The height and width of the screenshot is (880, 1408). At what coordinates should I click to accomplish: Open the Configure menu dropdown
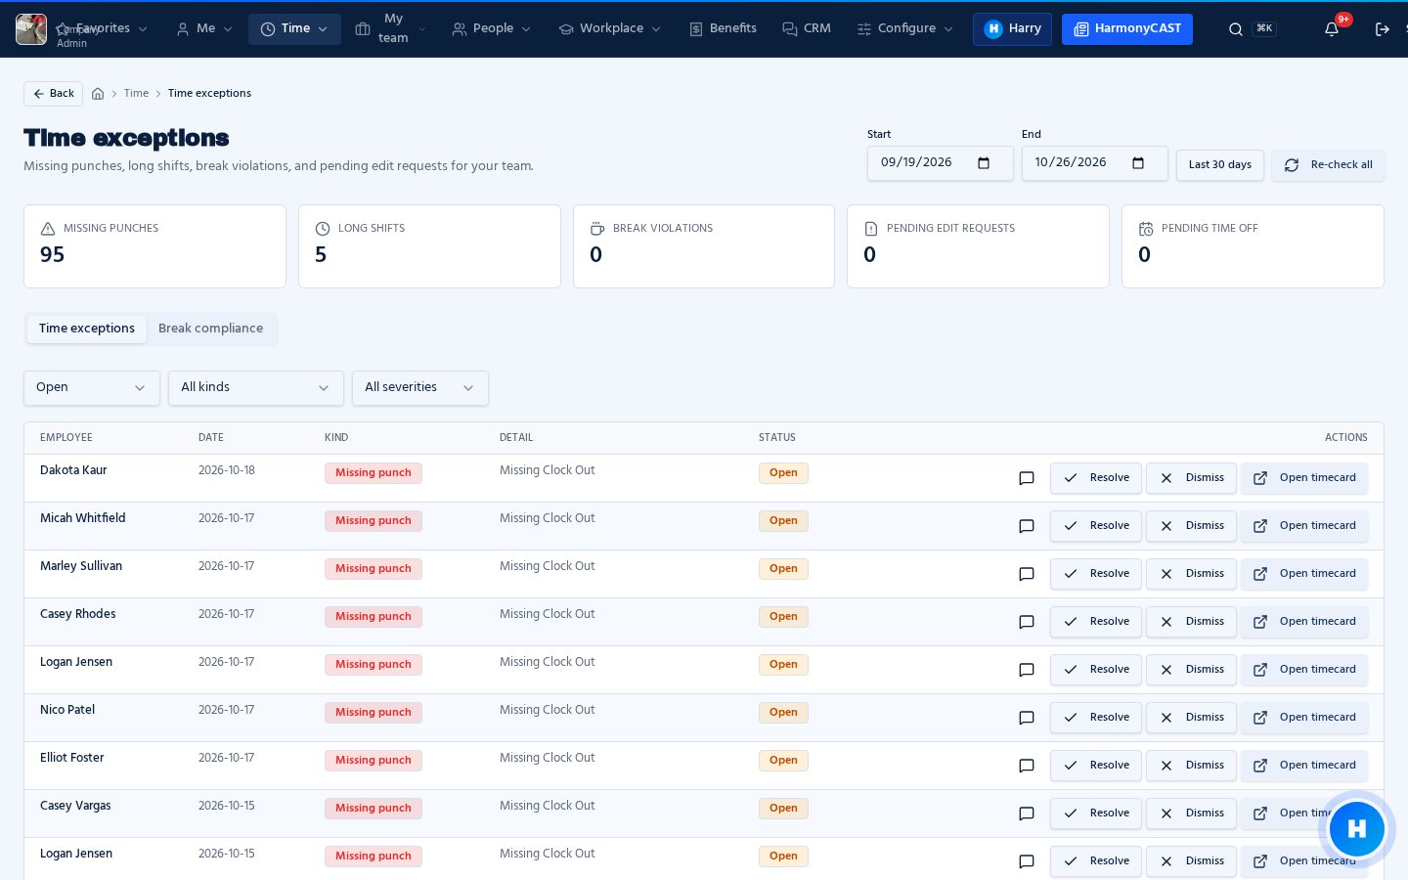click(905, 29)
